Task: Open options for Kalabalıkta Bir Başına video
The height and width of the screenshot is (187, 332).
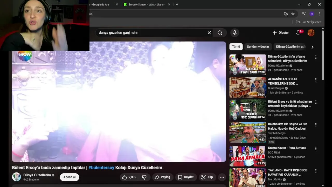Action: 316,125
